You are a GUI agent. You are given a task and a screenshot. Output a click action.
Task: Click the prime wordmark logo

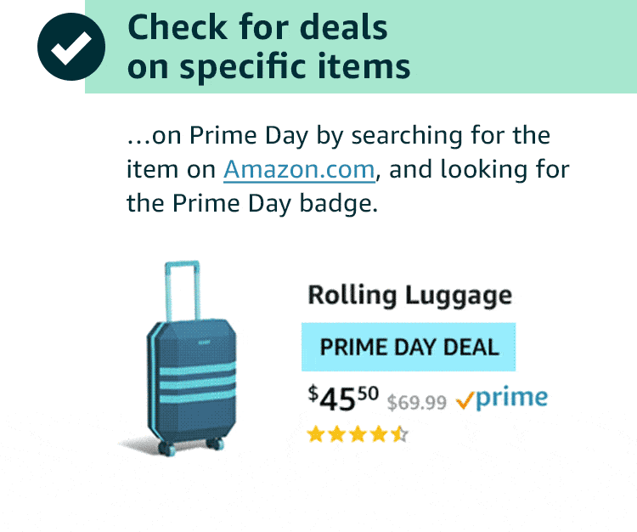[x=511, y=398]
